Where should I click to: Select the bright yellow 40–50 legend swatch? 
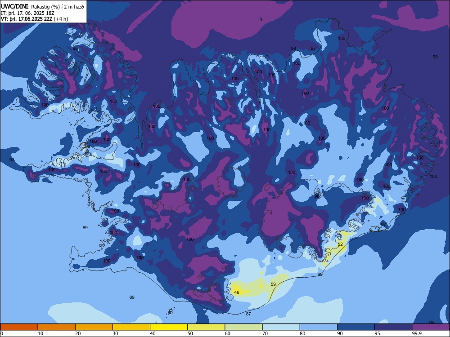169,327
